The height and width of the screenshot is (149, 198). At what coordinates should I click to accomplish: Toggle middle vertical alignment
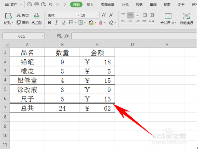coord(130,15)
